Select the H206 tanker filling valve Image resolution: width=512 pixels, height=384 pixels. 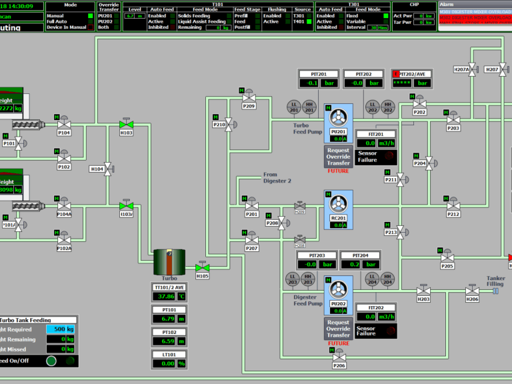click(x=472, y=289)
